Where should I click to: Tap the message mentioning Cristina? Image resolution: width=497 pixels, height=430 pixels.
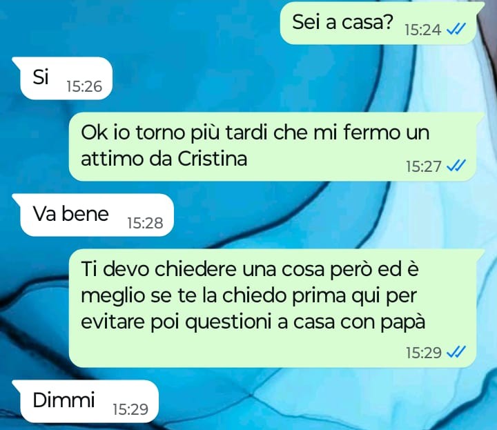[273, 147]
